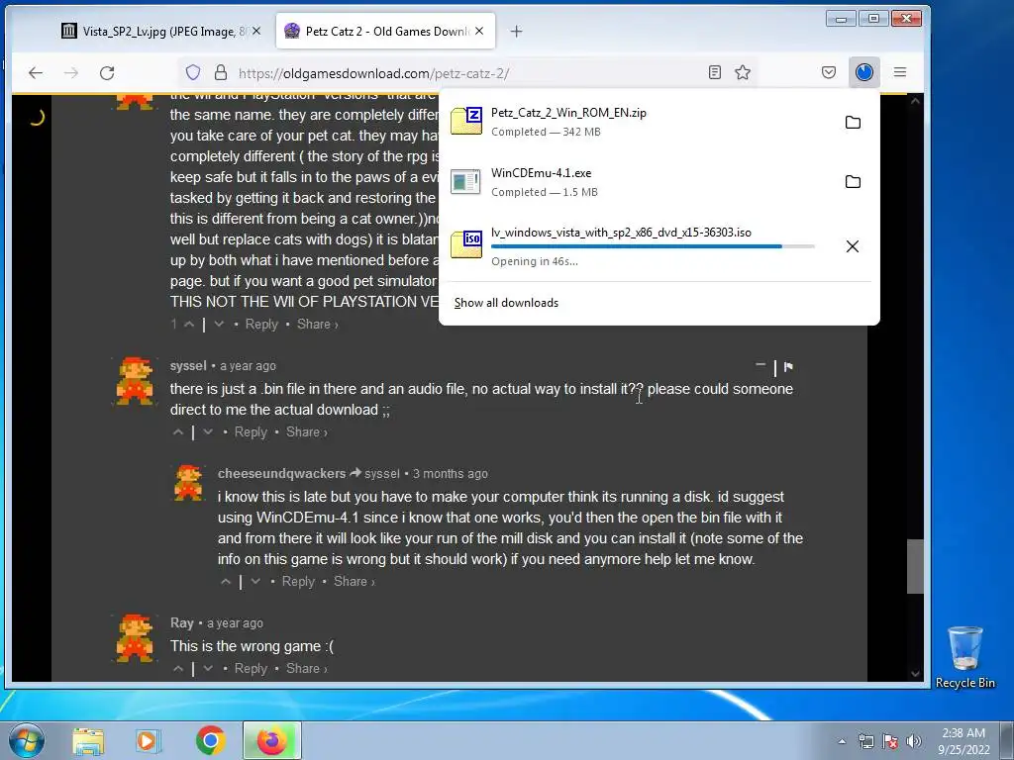Viewport: 1014px width, 760px height.
Task: Click the Firefox taskbar button
Action: (x=272, y=740)
